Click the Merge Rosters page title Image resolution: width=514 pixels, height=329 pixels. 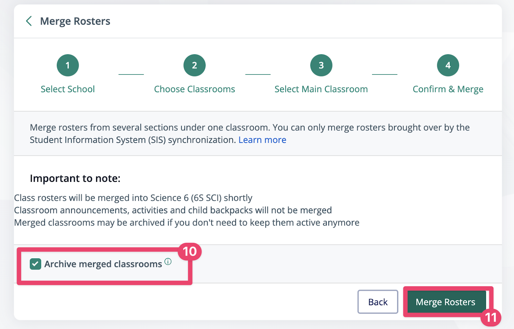pyautogui.click(x=75, y=21)
